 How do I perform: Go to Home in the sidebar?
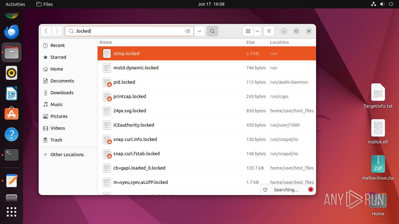[68, 69]
